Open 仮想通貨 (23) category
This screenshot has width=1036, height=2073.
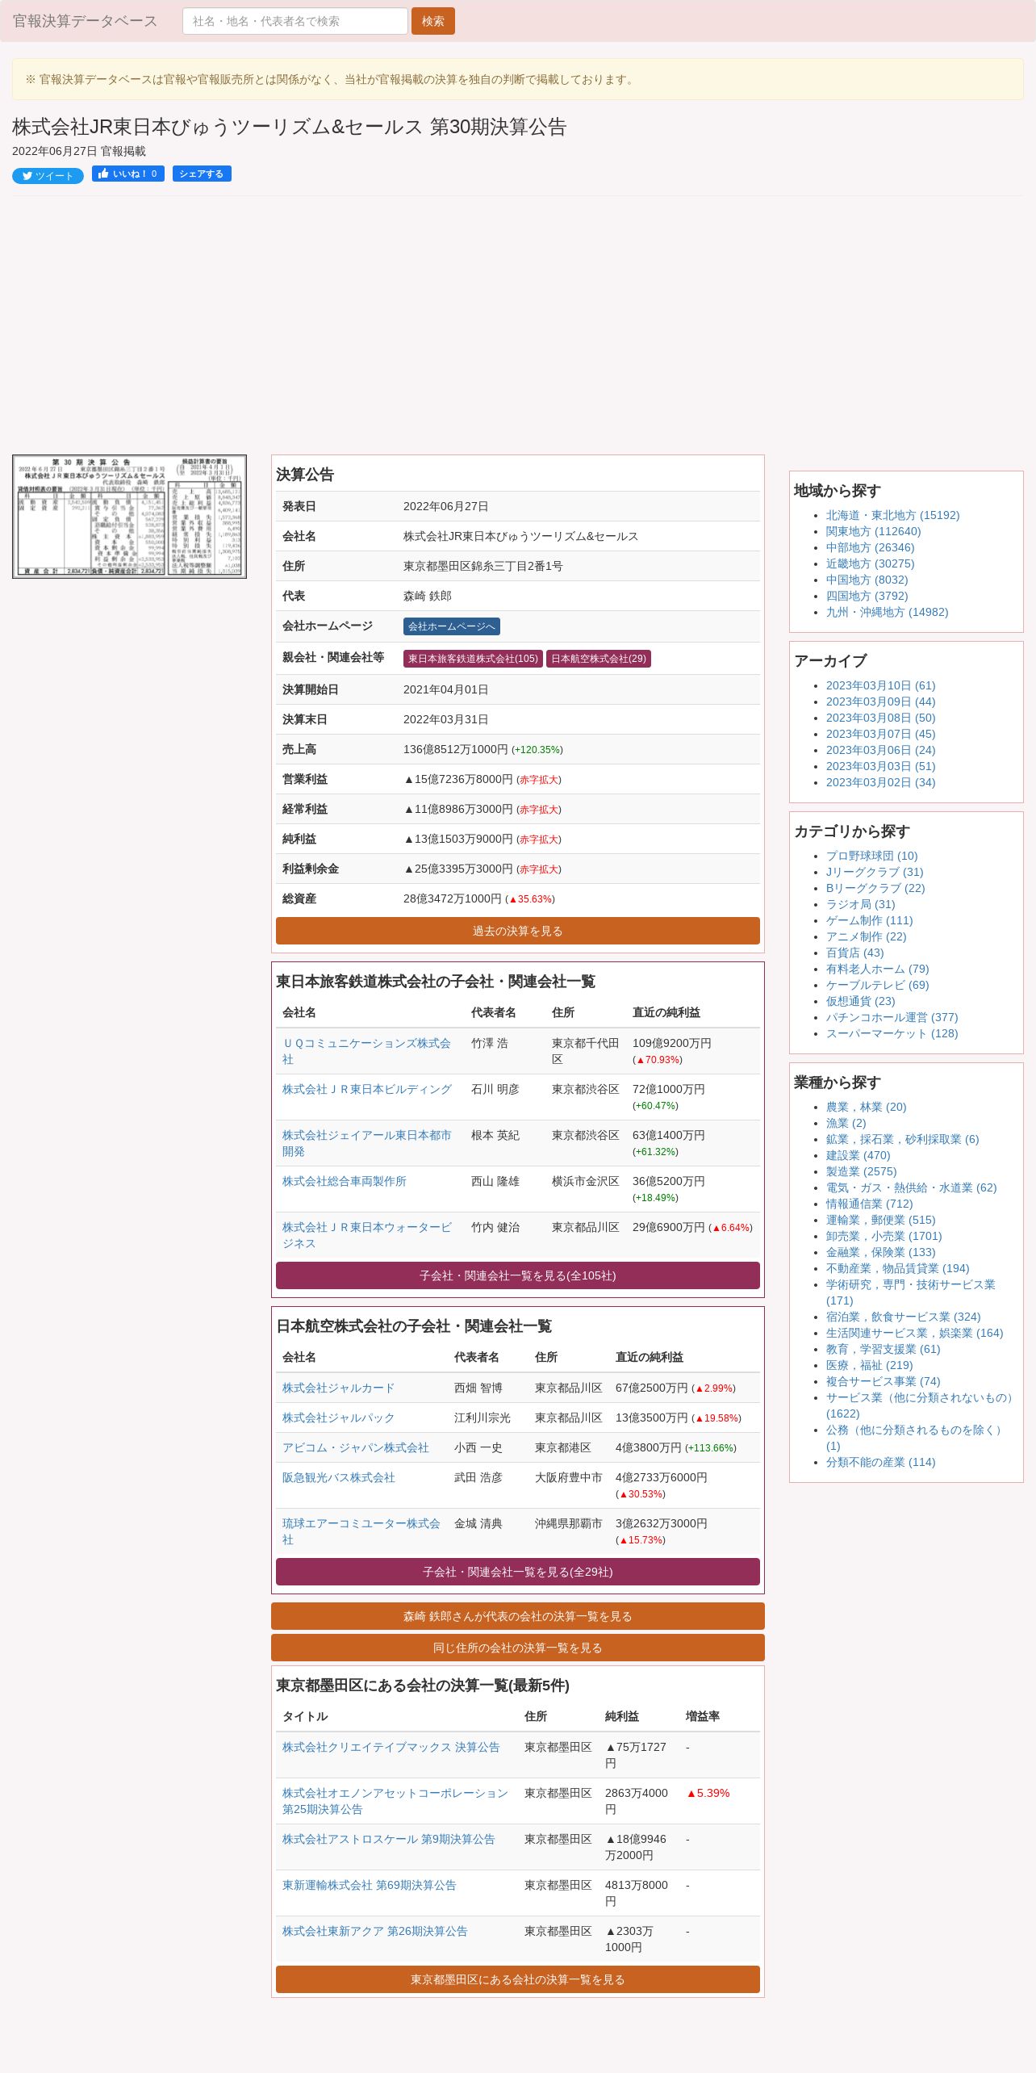click(860, 1001)
